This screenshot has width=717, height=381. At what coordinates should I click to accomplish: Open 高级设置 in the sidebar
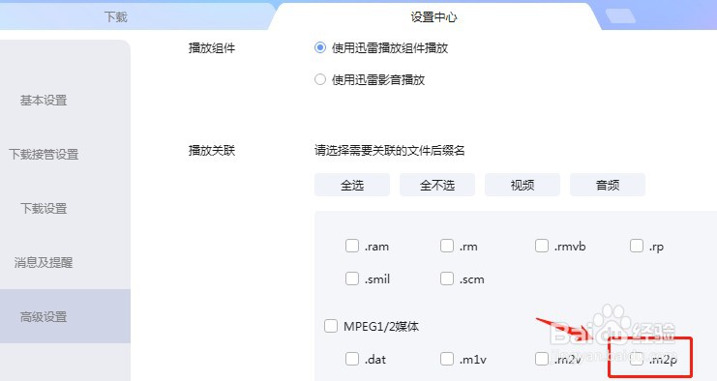coord(44,316)
